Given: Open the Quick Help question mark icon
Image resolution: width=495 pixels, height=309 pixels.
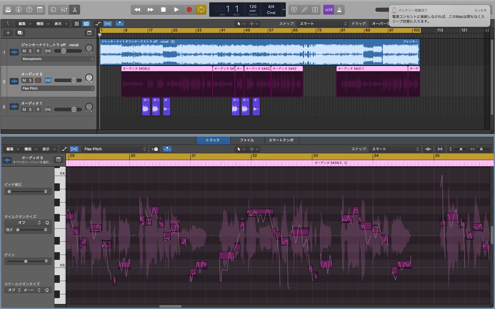Looking at the screenshot, I should click(29, 9).
